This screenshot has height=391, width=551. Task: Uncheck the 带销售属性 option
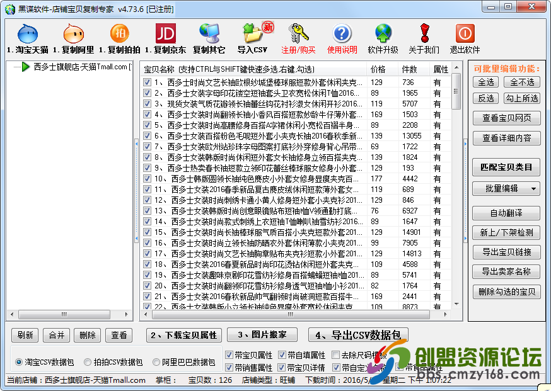pyautogui.click(x=229, y=368)
